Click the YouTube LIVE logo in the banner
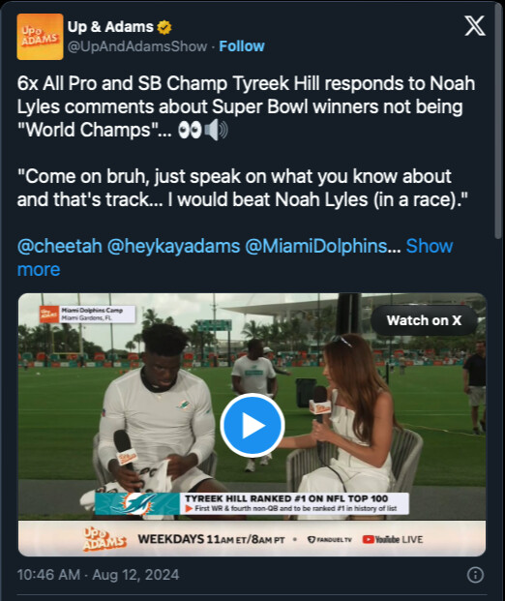Image resolution: width=505 pixels, height=601 pixels. 393,539
